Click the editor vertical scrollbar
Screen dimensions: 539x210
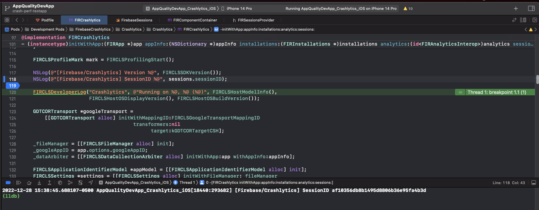[x=537, y=79]
